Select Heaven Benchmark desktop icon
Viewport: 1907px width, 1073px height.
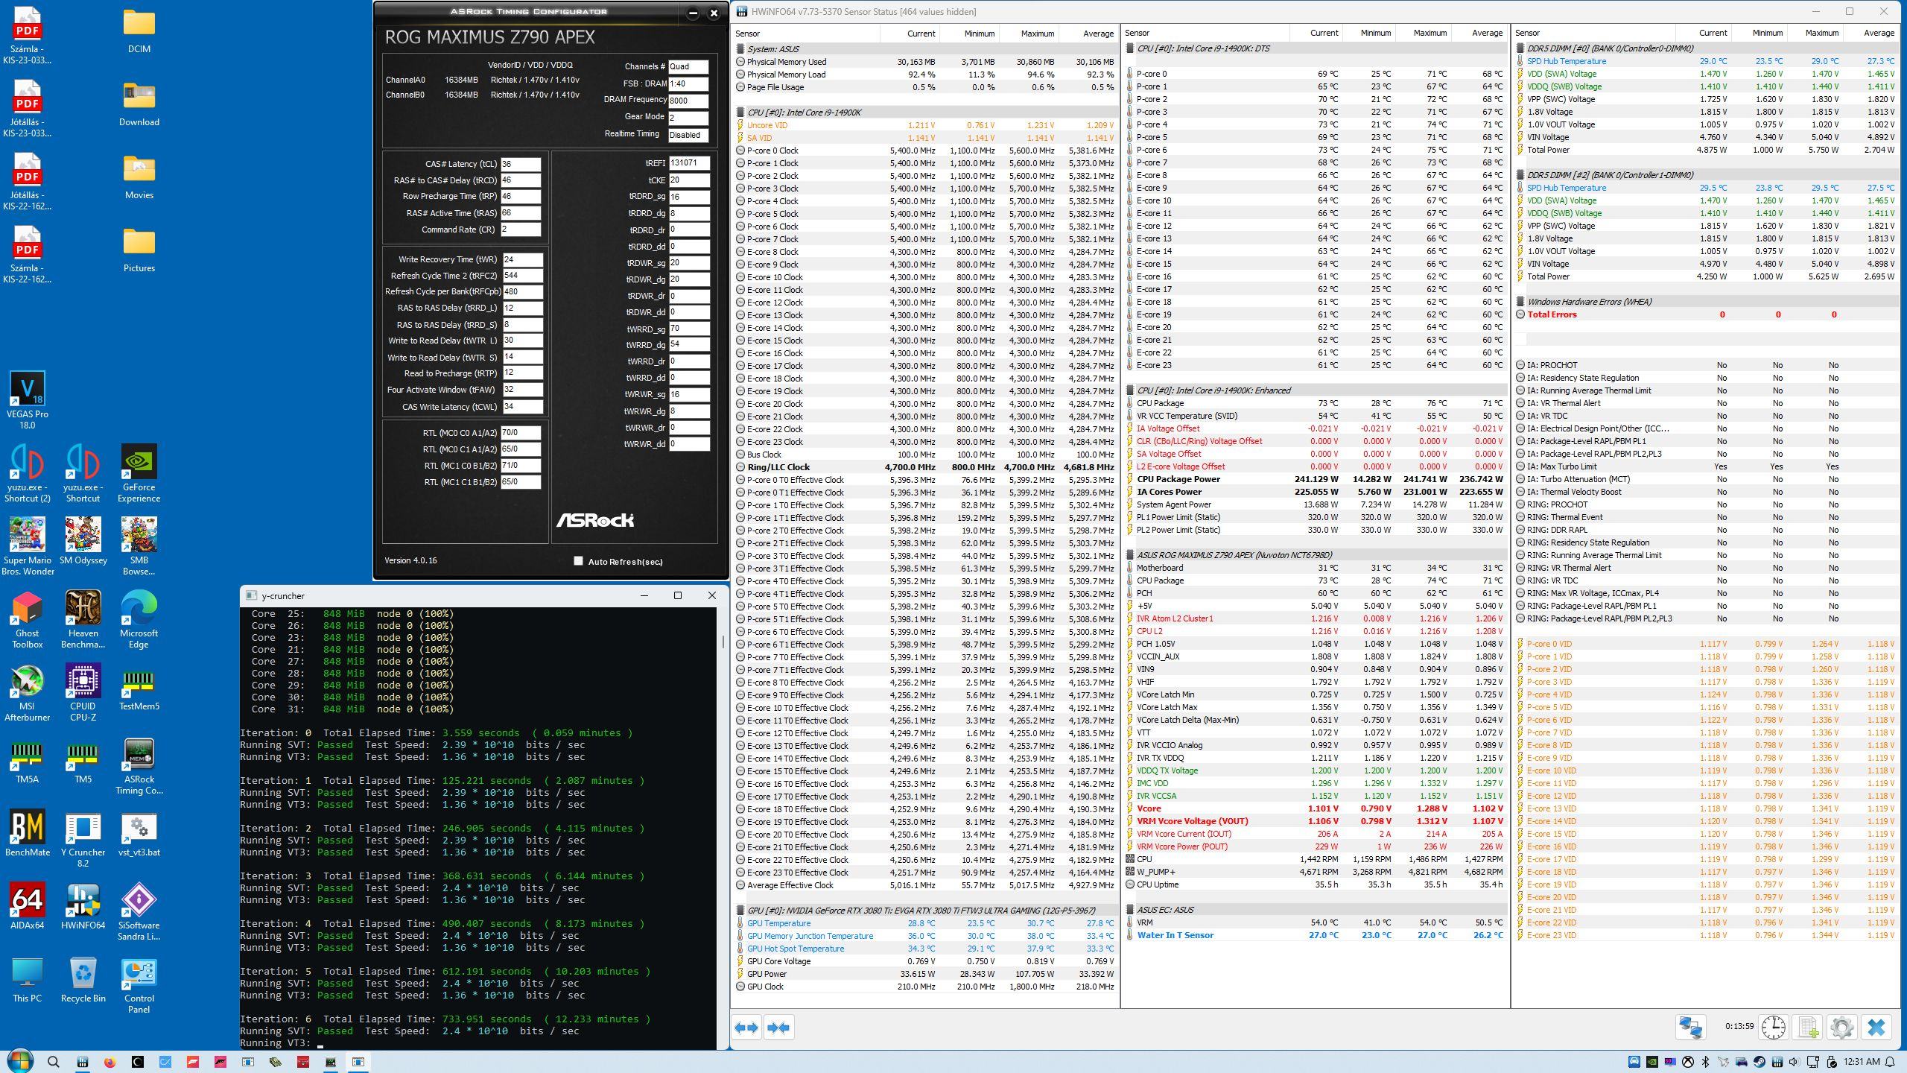pyautogui.click(x=83, y=620)
